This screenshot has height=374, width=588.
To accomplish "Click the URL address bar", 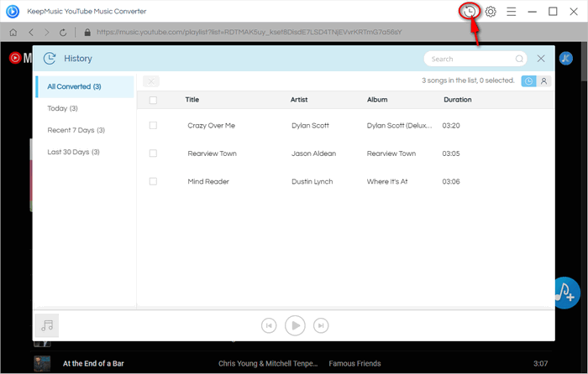I will point(249,32).
